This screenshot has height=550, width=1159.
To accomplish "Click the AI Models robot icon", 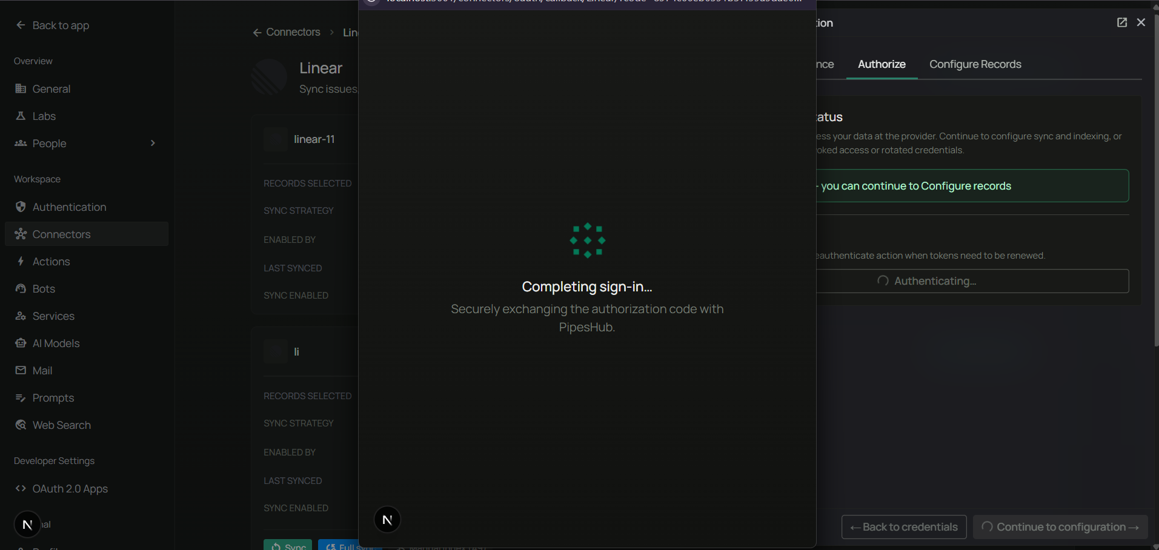I will coord(21,343).
